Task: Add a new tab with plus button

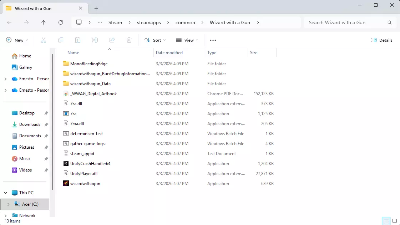Action: pos(96,9)
